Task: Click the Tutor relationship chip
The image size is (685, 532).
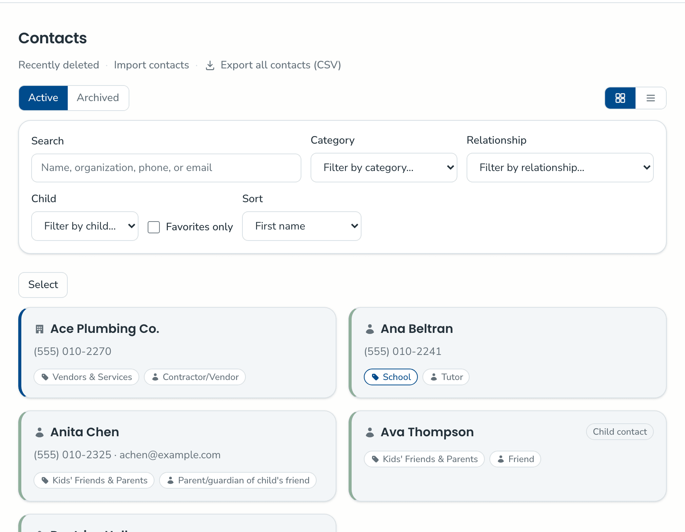Action: pyautogui.click(x=446, y=377)
